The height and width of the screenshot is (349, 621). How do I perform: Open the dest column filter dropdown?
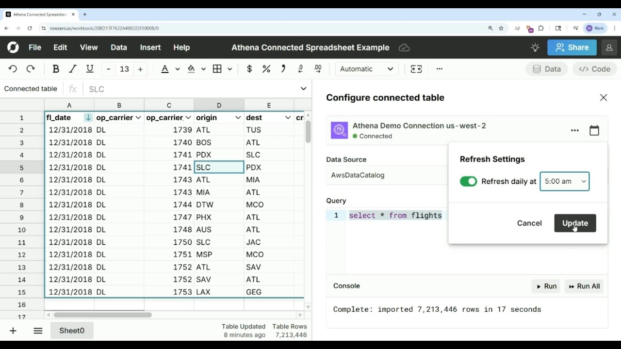tap(288, 118)
